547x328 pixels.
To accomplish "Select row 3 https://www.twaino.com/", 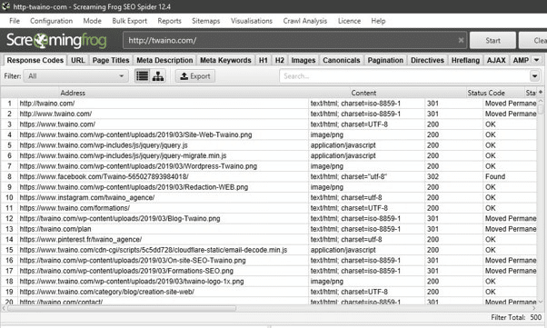I will pos(269,124).
